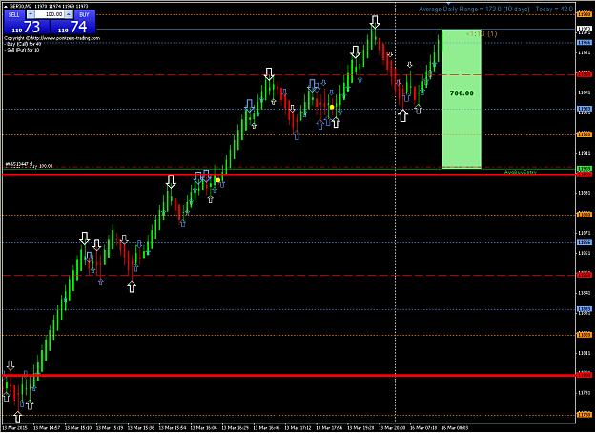Click the BUY button in one-click panel
Viewport: 596px width, 433px height.
pos(84,15)
